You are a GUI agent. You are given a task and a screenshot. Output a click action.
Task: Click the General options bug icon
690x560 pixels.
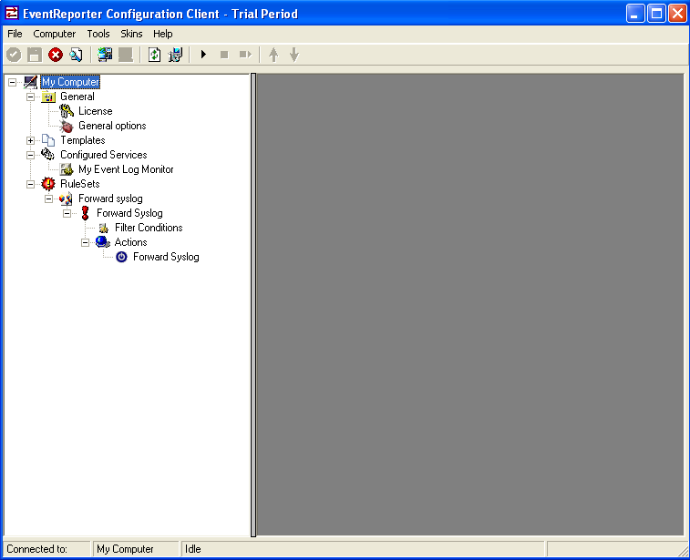pyautogui.click(x=67, y=127)
